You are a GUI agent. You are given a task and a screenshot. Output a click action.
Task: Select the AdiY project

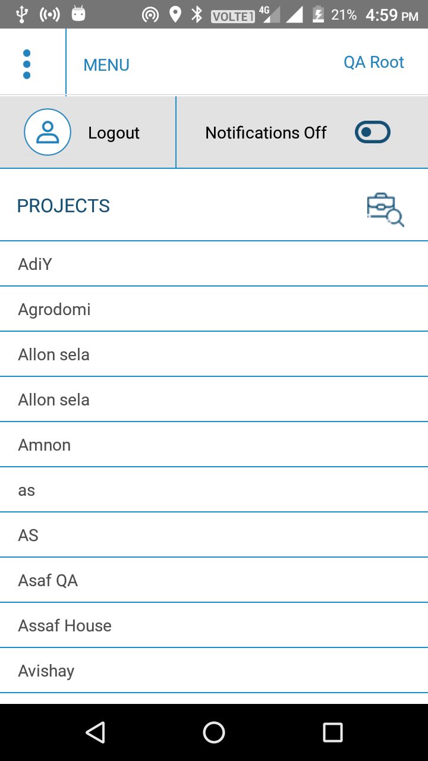click(35, 264)
